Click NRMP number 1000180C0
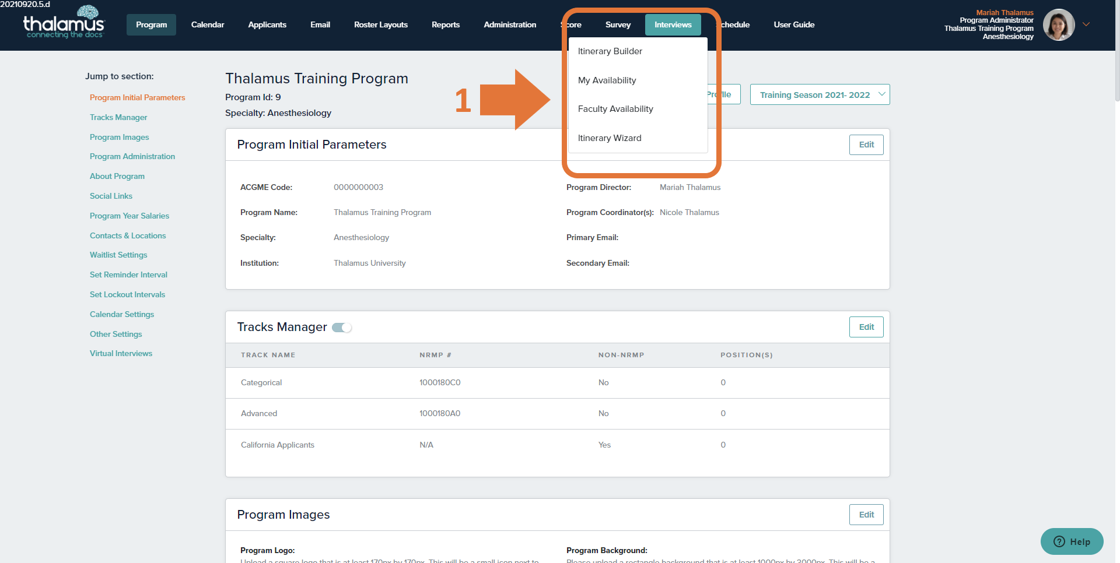This screenshot has height=563, width=1120. click(440, 383)
